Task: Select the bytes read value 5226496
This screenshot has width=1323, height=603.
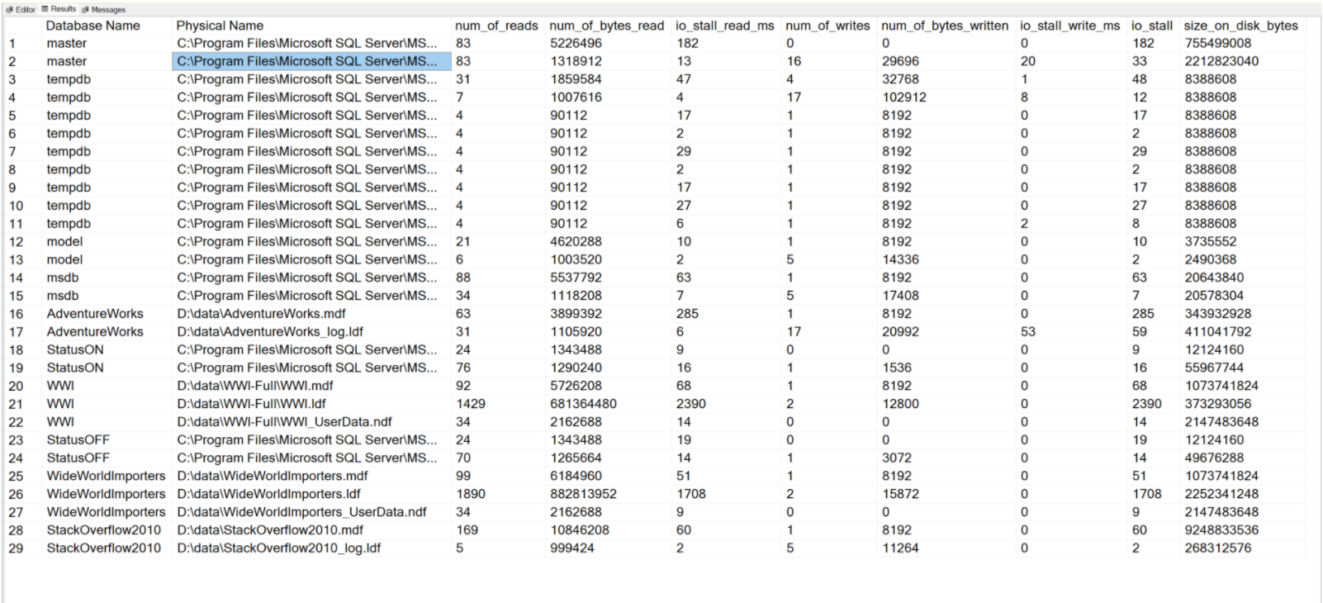Action: pos(576,43)
